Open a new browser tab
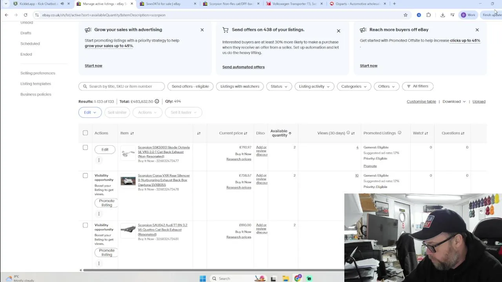The width and height of the screenshot is (502, 282). (394, 4)
